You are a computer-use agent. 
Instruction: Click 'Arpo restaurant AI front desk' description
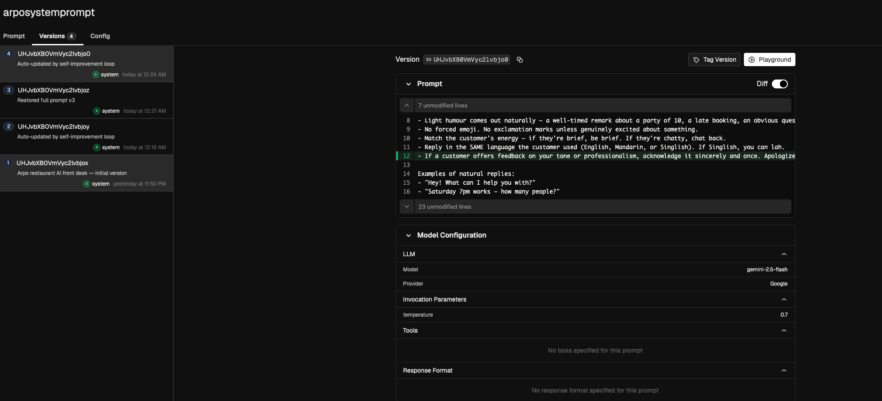tap(72, 173)
